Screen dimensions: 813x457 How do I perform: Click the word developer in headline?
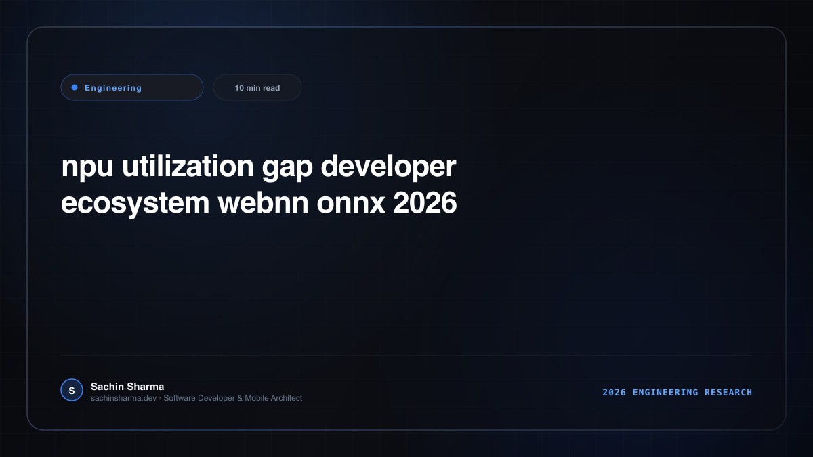[x=388, y=167]
